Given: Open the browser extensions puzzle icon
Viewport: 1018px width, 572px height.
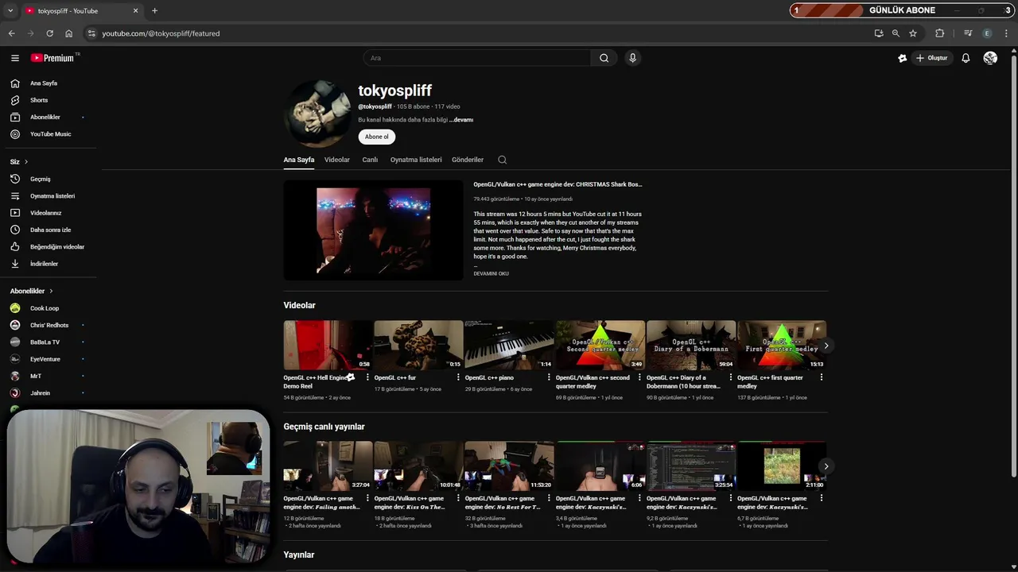Looking at the screenshot, I should point(939,33).
